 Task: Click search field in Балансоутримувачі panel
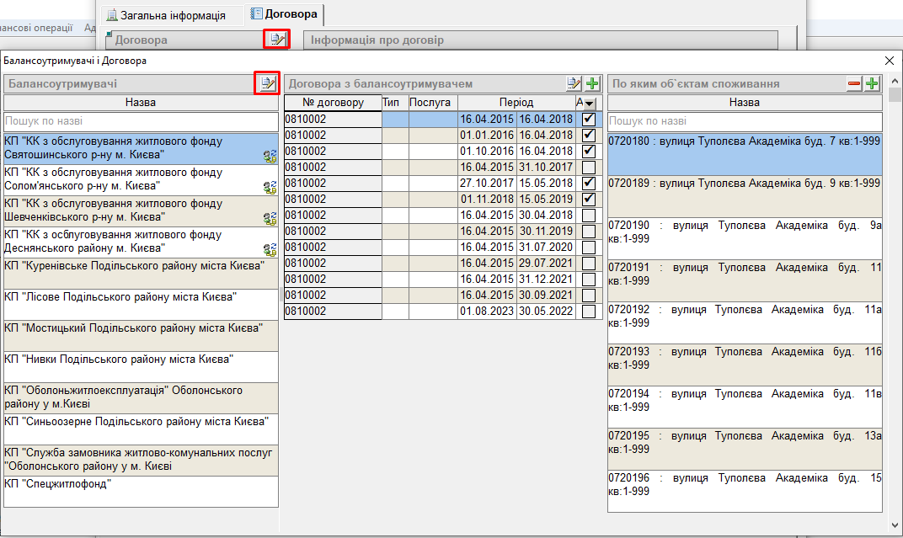point(141,121)
